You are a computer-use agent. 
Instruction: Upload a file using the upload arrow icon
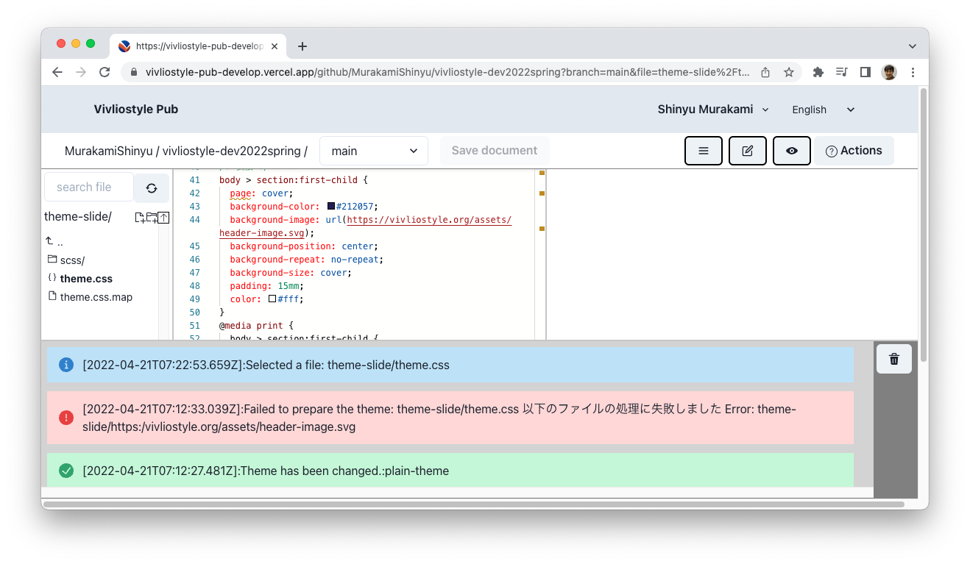163,218
